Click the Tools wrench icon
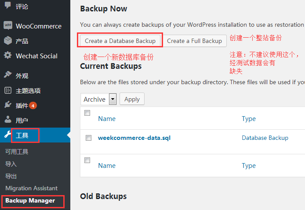305x210 pixels. pyautogui.click(x=7, y=134)
